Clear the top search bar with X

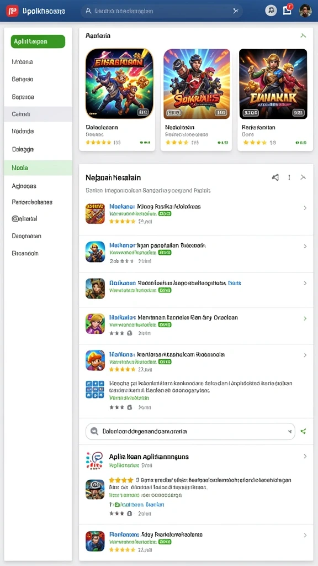[x=236, y=11]
